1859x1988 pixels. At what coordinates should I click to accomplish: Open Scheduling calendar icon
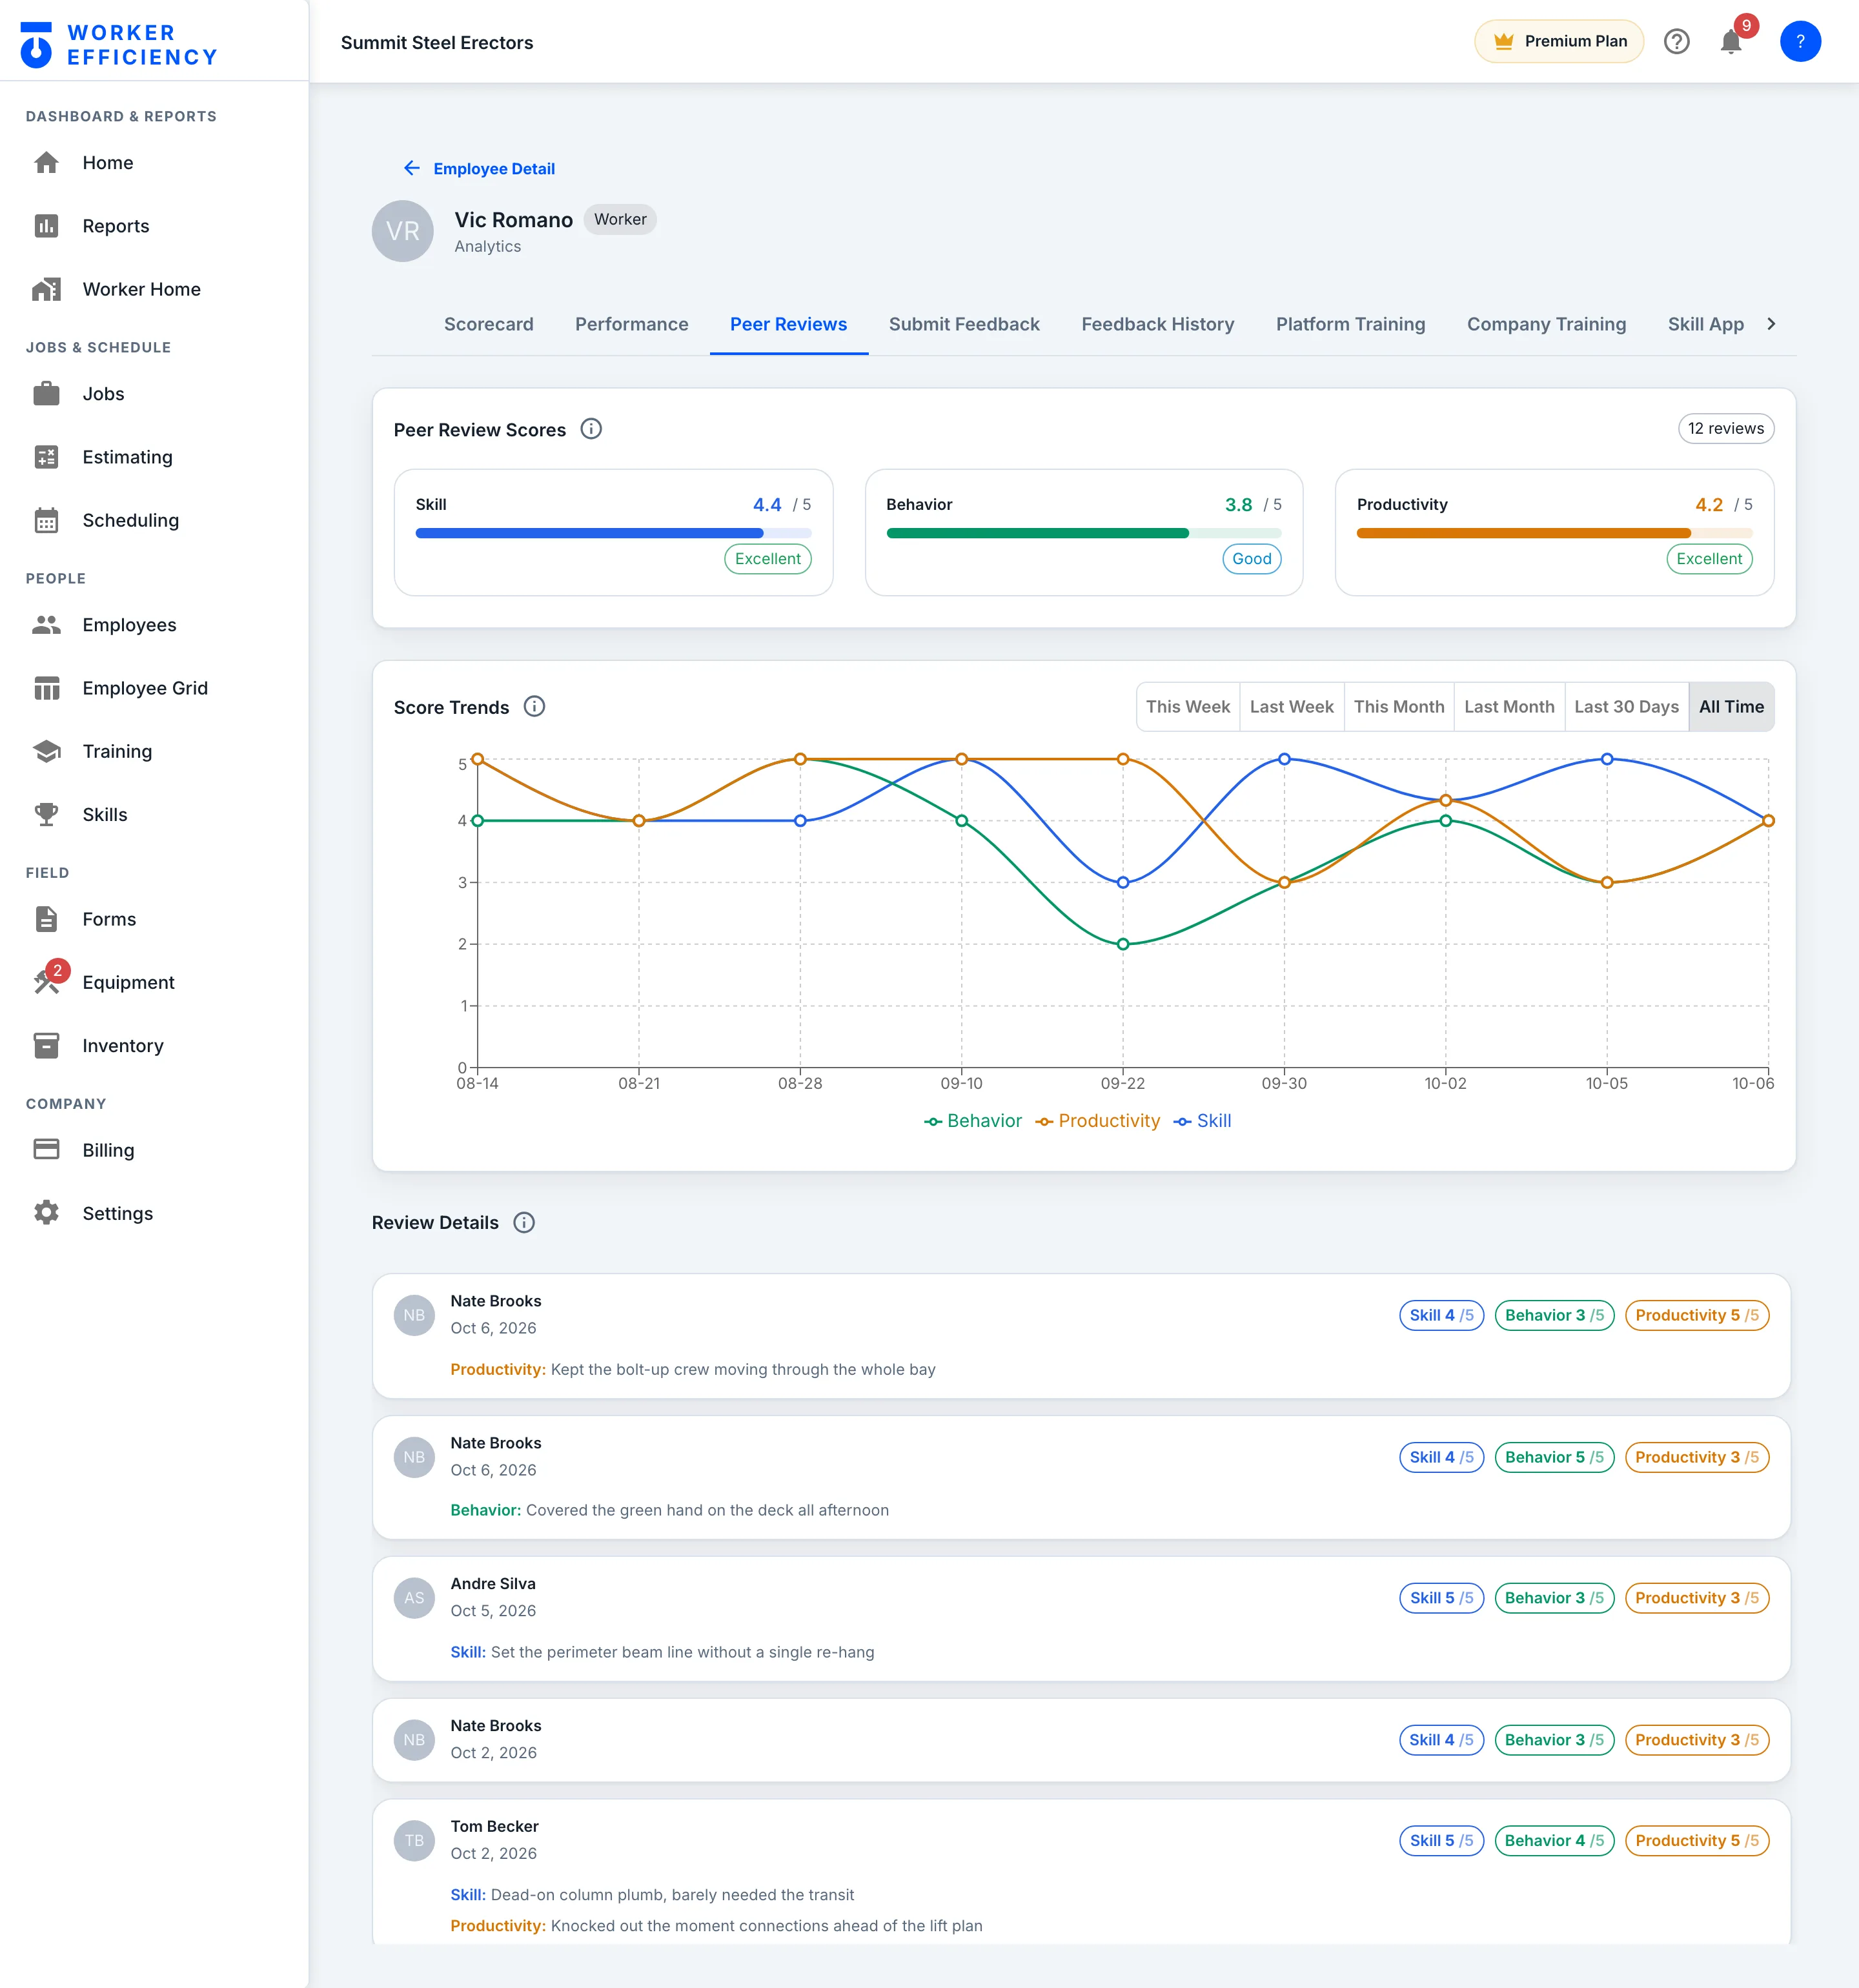tap(46, 520)
